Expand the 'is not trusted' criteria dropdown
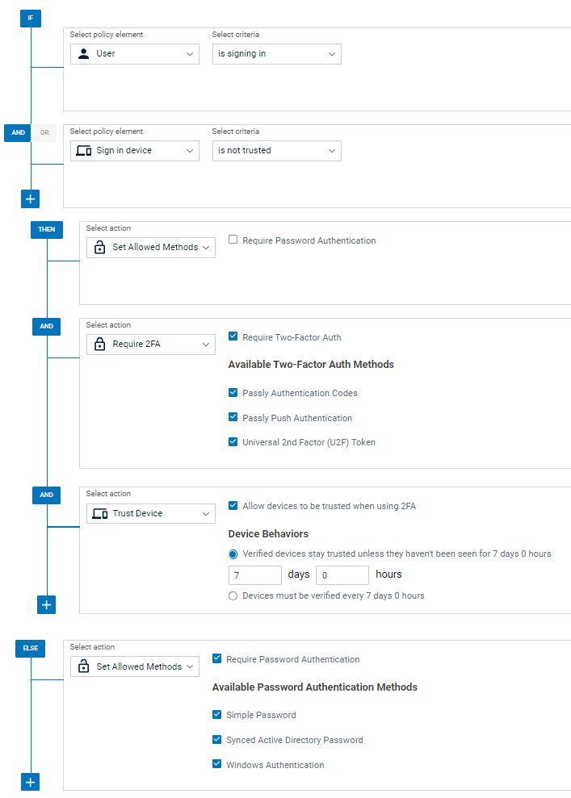The width and height of the screenshot is (571, 798). 276,151
